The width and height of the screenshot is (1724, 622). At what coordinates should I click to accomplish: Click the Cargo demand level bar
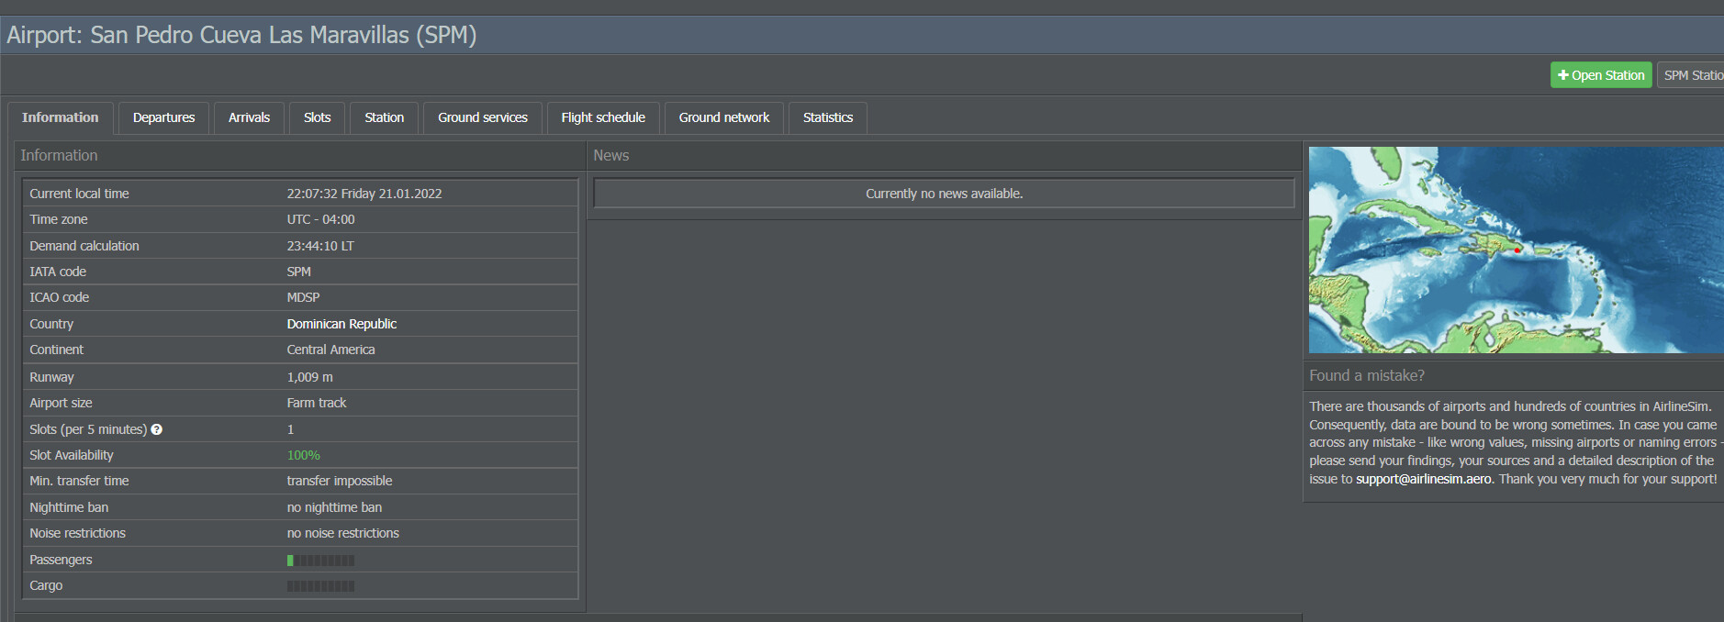pyautogui.click(x=320, y=586)
